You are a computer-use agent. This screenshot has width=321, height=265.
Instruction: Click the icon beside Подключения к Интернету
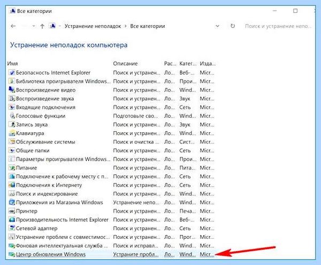[12, 185]
